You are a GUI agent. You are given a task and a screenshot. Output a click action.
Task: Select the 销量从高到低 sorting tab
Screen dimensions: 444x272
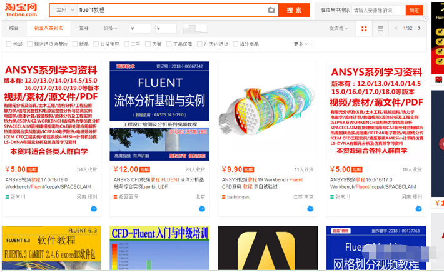pos(48,28)
